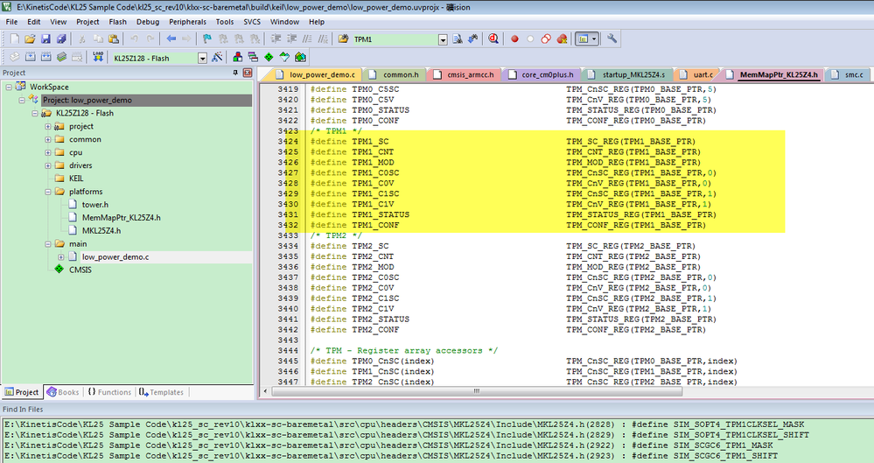Viewport: 874px width, 463px height.
Task: Open the Flash menu
Action: pos(117,22)
